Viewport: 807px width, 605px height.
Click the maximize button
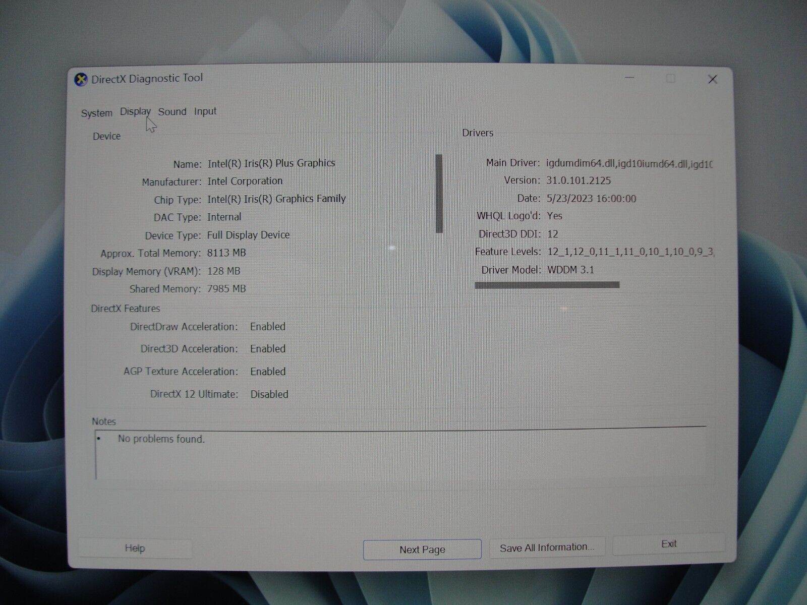tap(670, 79)
